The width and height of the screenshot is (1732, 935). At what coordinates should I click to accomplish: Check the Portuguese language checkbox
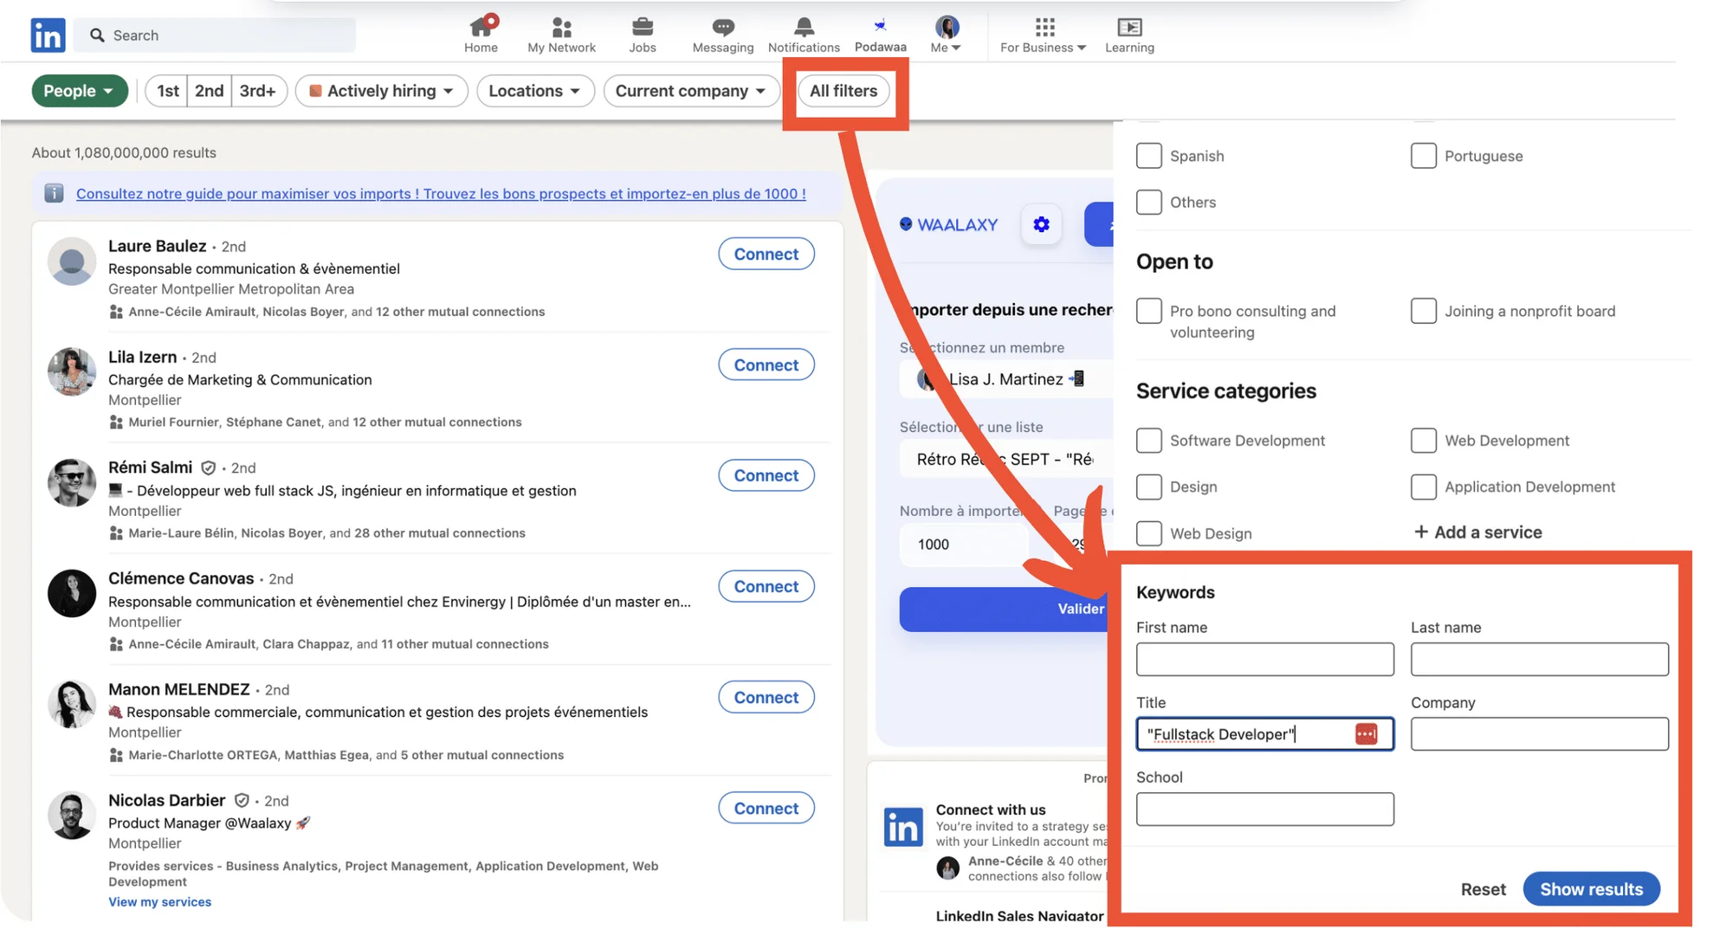pos(1423,156)
